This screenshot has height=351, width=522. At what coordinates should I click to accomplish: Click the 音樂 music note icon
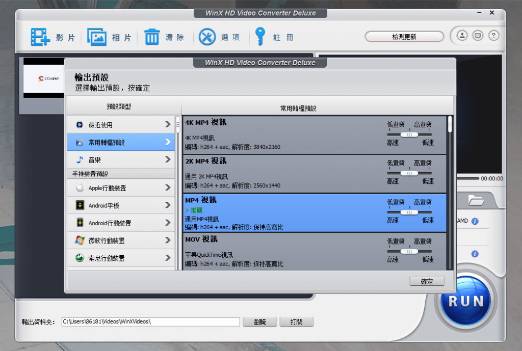point(80,159)
